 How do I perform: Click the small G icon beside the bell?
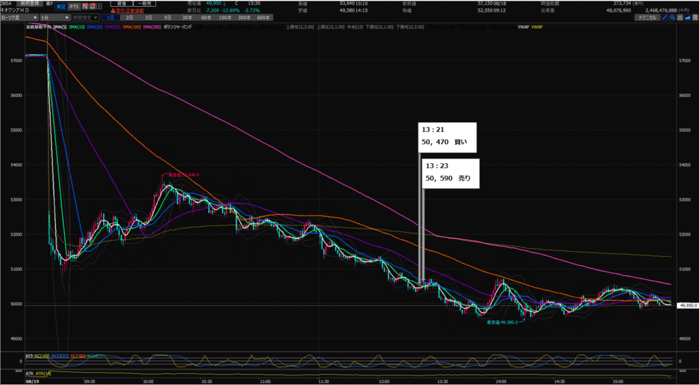click(x=99, y=7)
